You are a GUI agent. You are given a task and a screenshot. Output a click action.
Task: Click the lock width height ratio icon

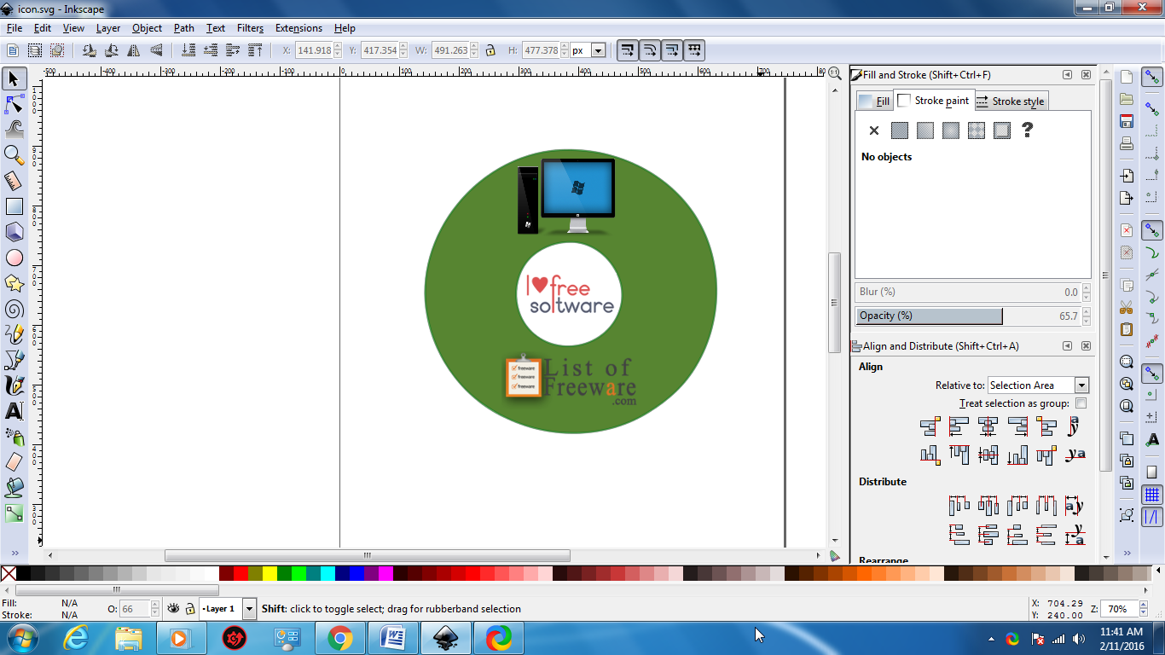(490, 50)
